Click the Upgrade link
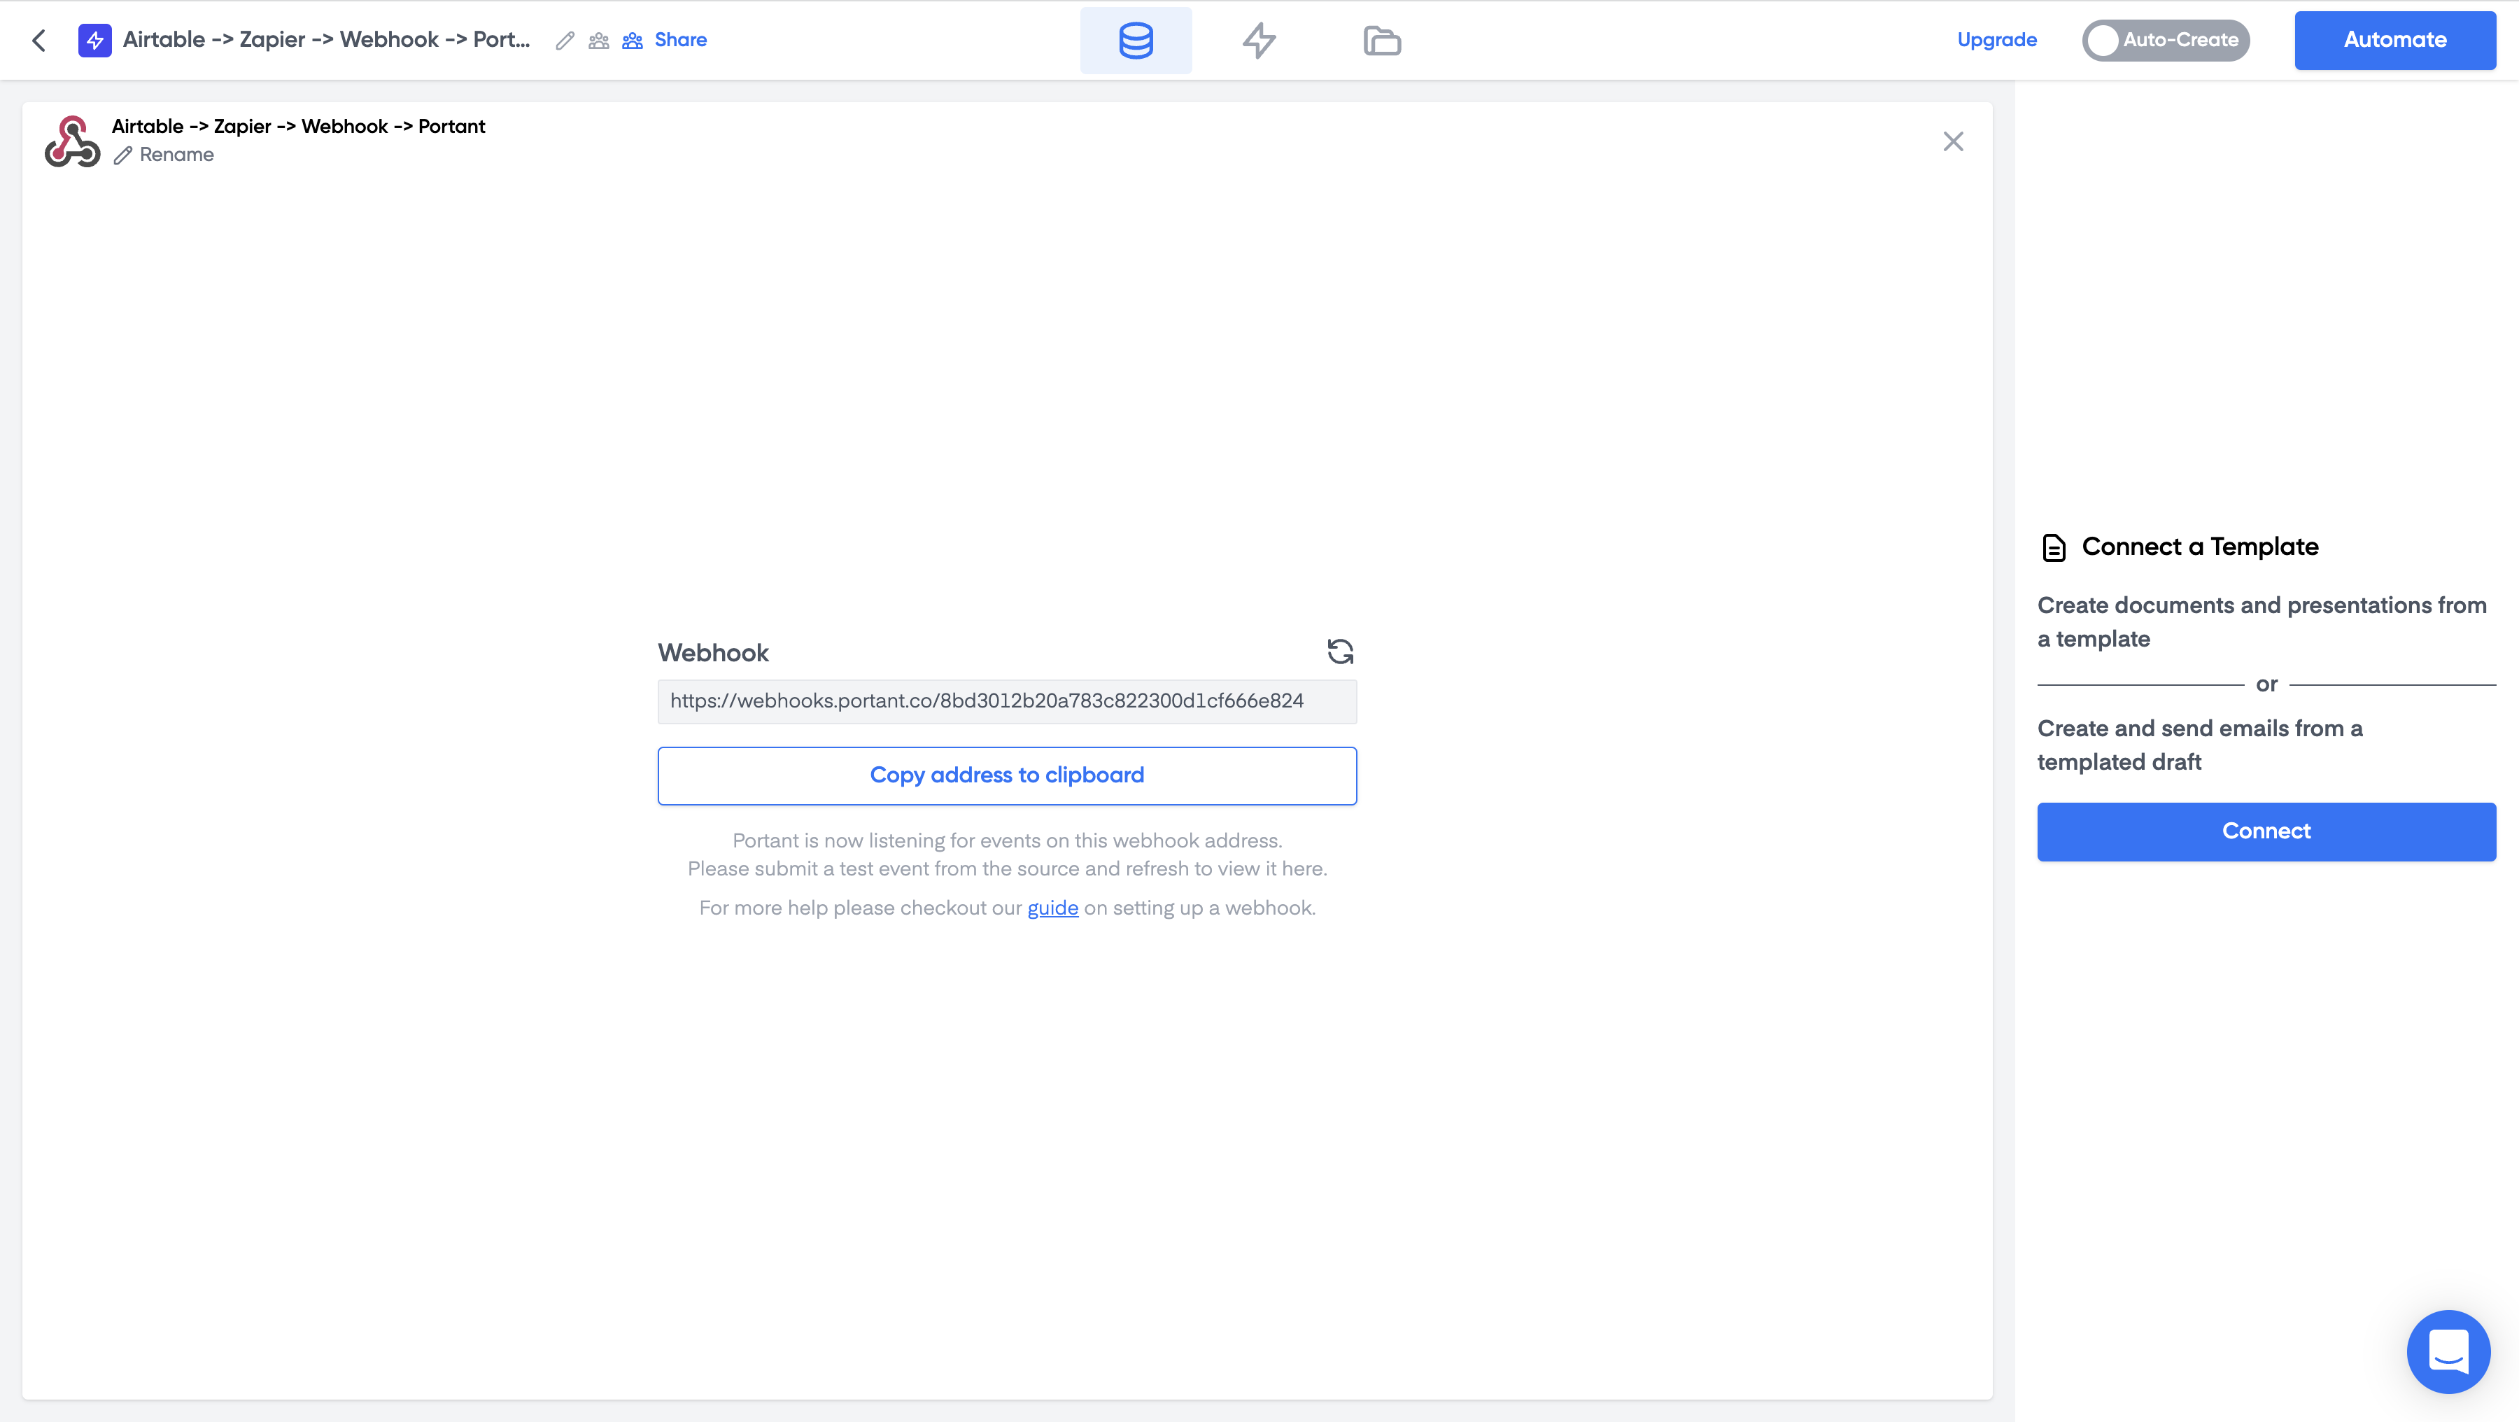2519x1422 pixels. [x=1997, y=40]
